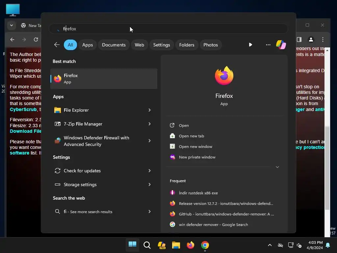
Task: Open Chrome's three-dot menu
Action: pos(323,40)
